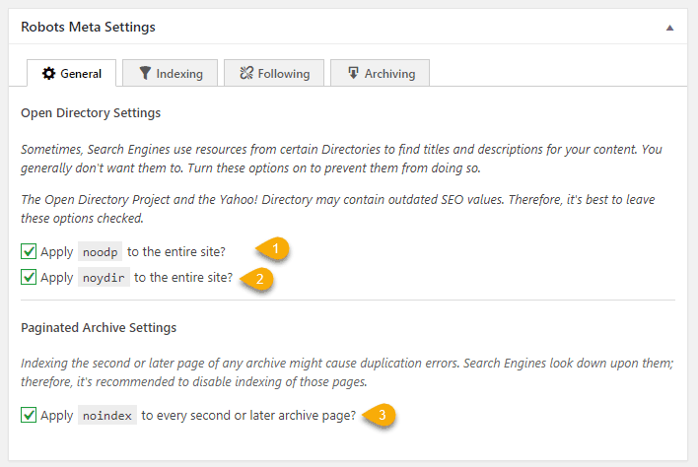
Task: Click the noindex code label
Action: 106,416
